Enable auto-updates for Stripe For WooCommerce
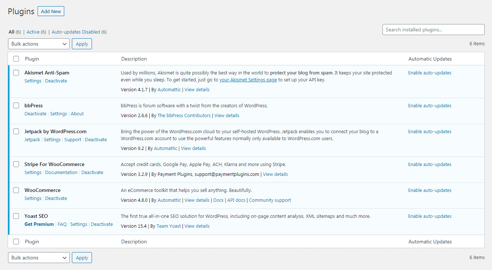 (x=430, y=164)
